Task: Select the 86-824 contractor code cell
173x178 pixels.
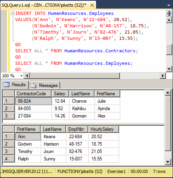Action: pyautogui.click(x=34, y=101)
